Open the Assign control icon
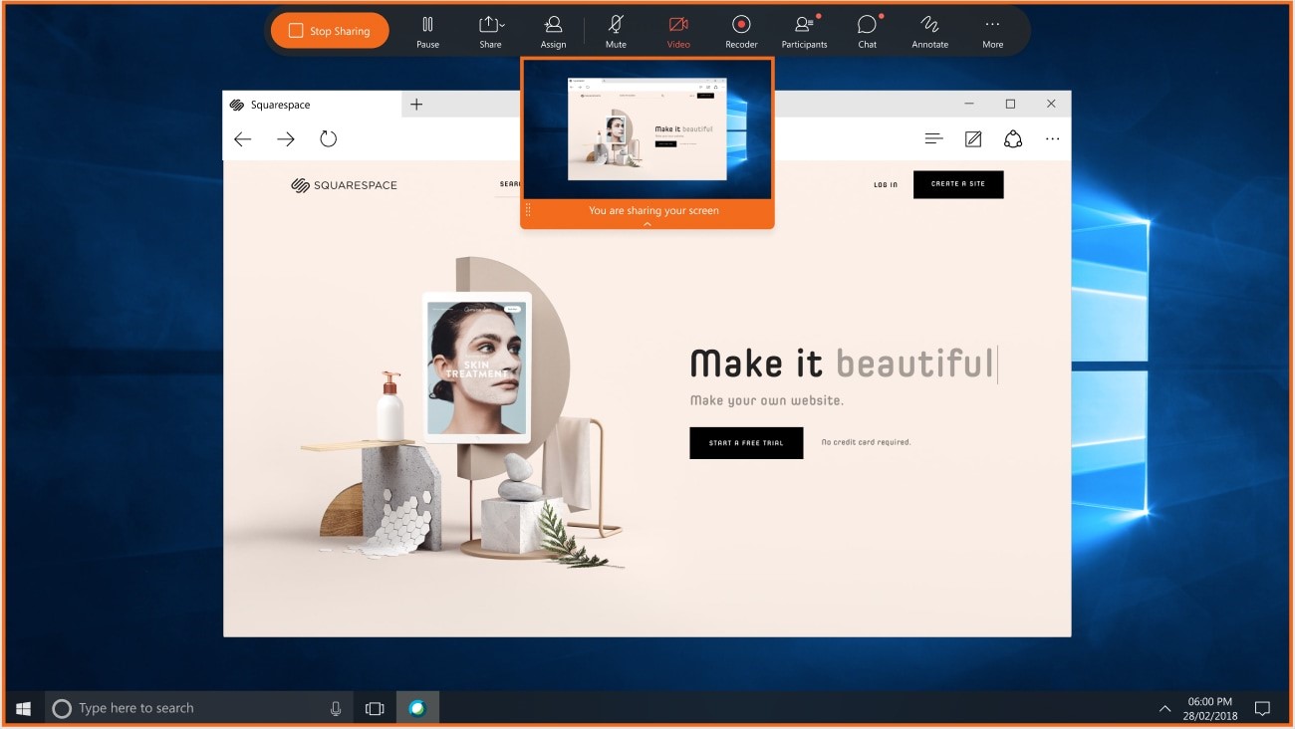The image size is (1295, 729). click(553, 31)
